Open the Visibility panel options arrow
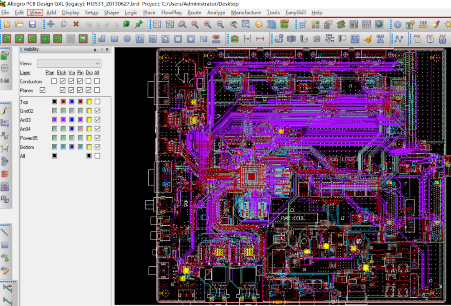 click(x=101, y=49)
